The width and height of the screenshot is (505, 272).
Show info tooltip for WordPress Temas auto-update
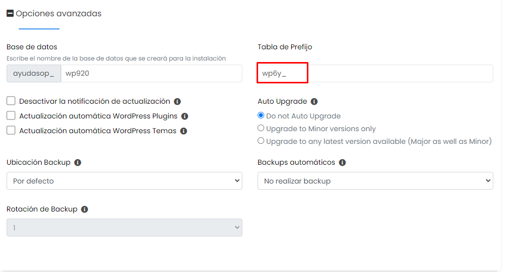[183, 131]
